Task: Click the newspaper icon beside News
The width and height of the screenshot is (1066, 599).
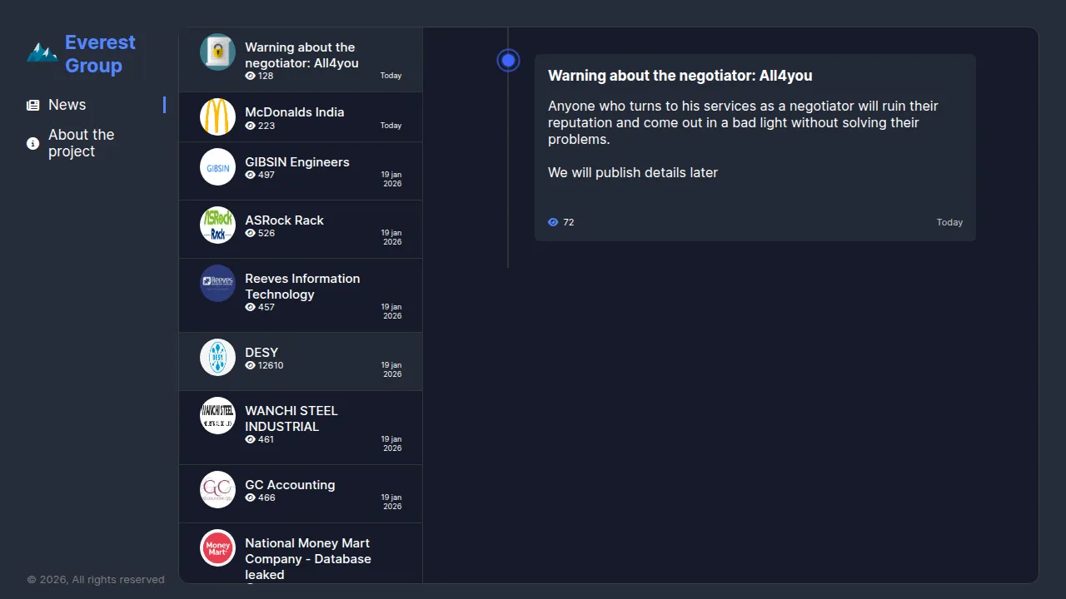Action: point(33,106)
